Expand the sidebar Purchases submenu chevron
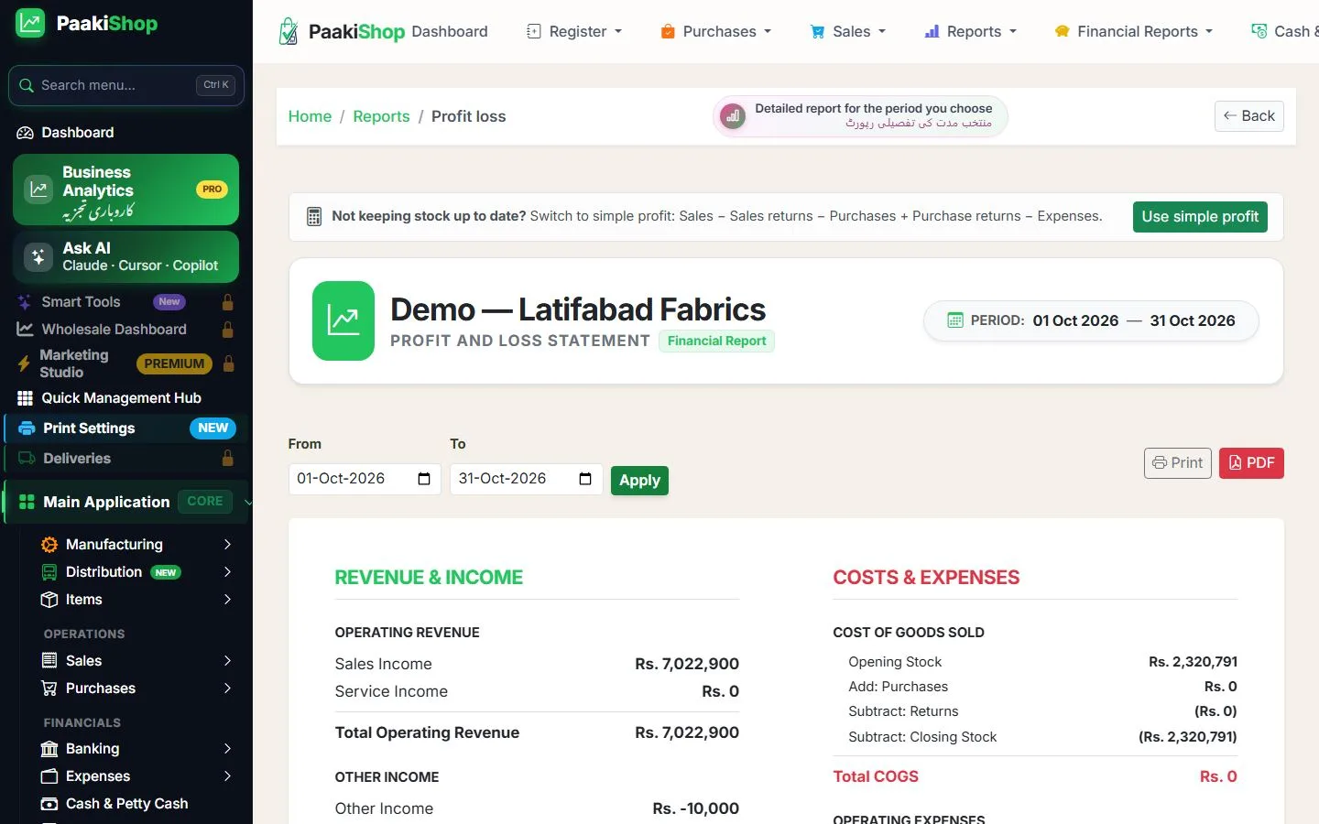Viewport: 1319px width, 824px height. [227, 688]
